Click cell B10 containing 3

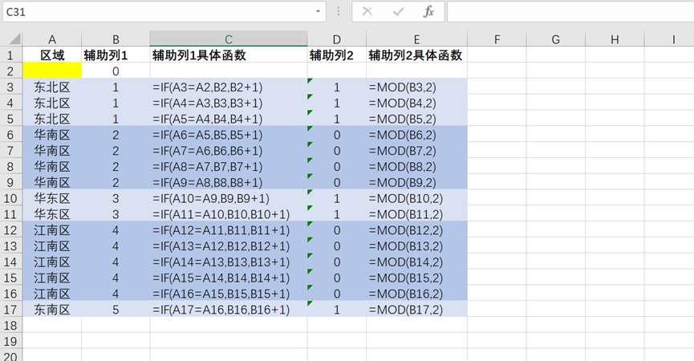click(116, 198)
